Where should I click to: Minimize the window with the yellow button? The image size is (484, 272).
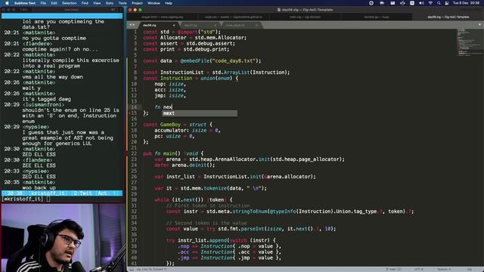[x=135, y=10]
